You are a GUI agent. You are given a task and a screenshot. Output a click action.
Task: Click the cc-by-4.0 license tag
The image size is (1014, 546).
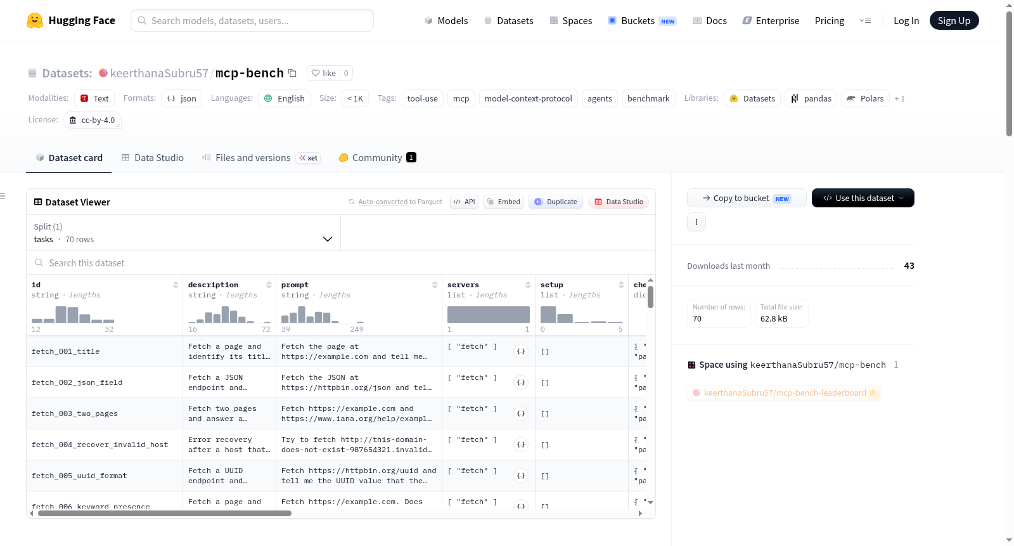[93, 120]
